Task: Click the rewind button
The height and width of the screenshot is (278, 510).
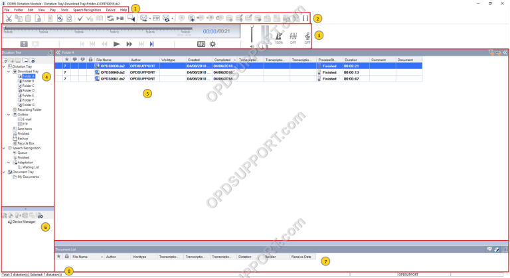Action: tap(104, 44)
